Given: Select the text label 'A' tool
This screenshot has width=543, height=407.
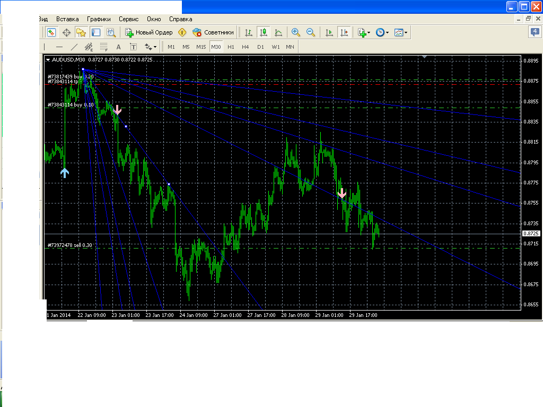Looking at the screenshot, I should [x=119, y=47].
